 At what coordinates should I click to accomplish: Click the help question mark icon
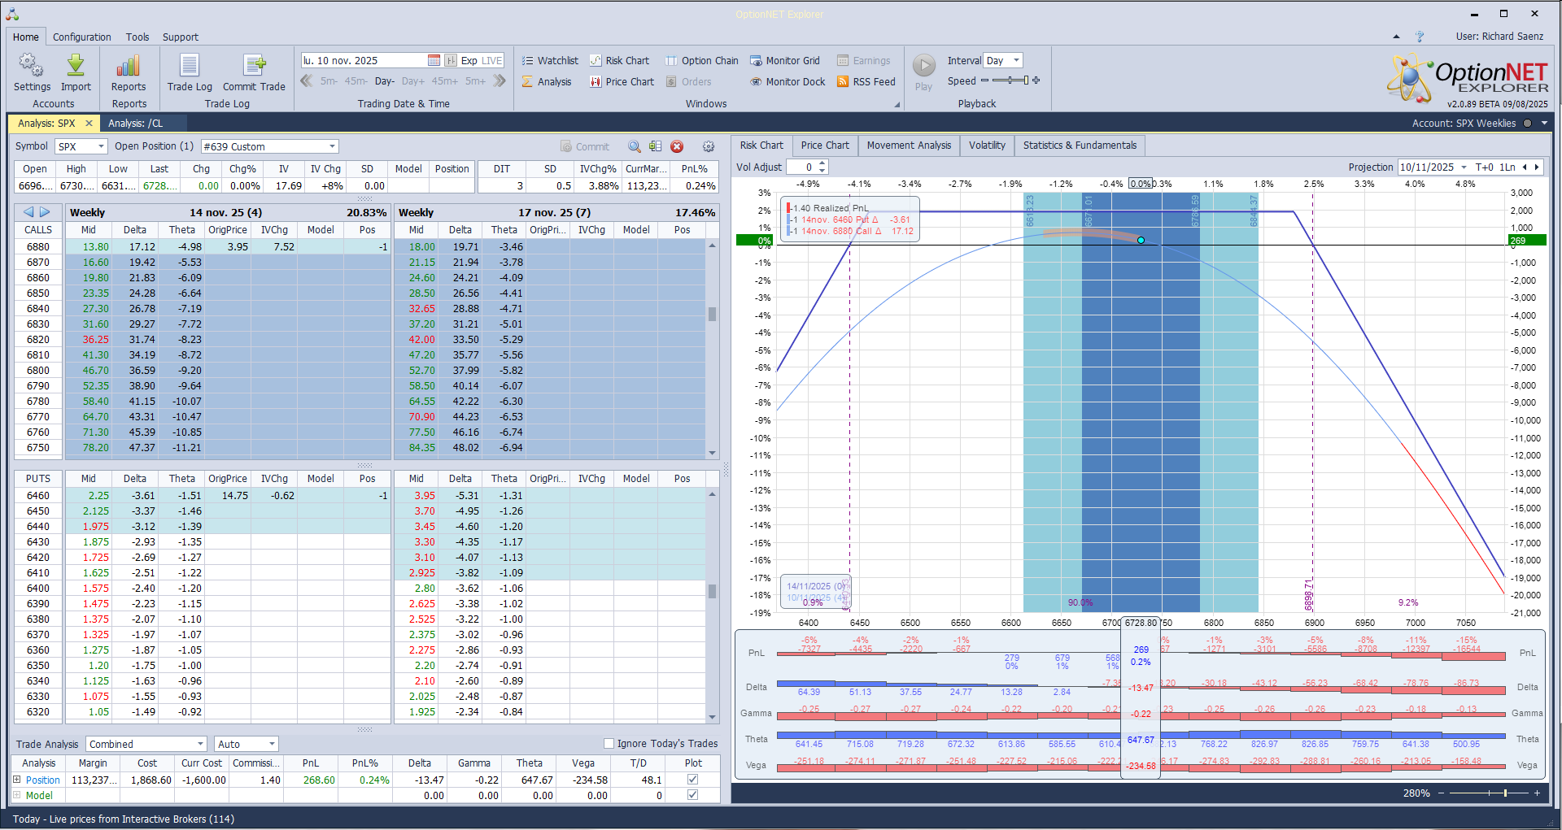point(1420,37)
